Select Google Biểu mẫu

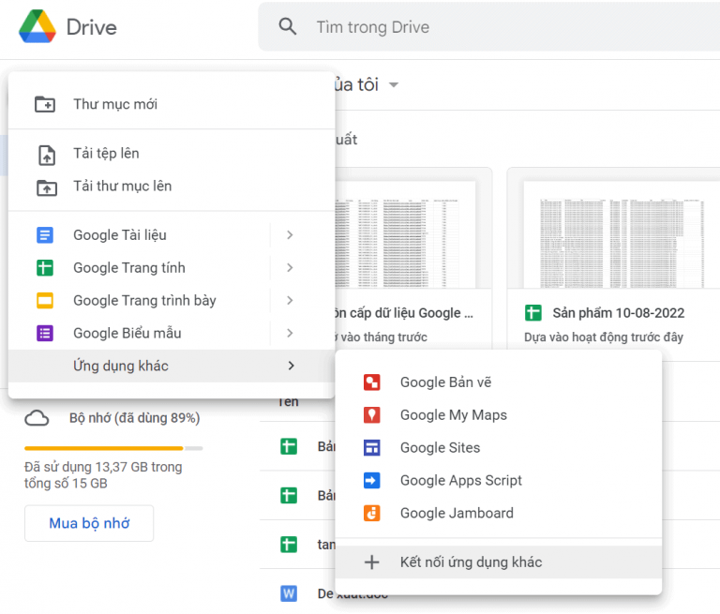[x=172, y=333]
